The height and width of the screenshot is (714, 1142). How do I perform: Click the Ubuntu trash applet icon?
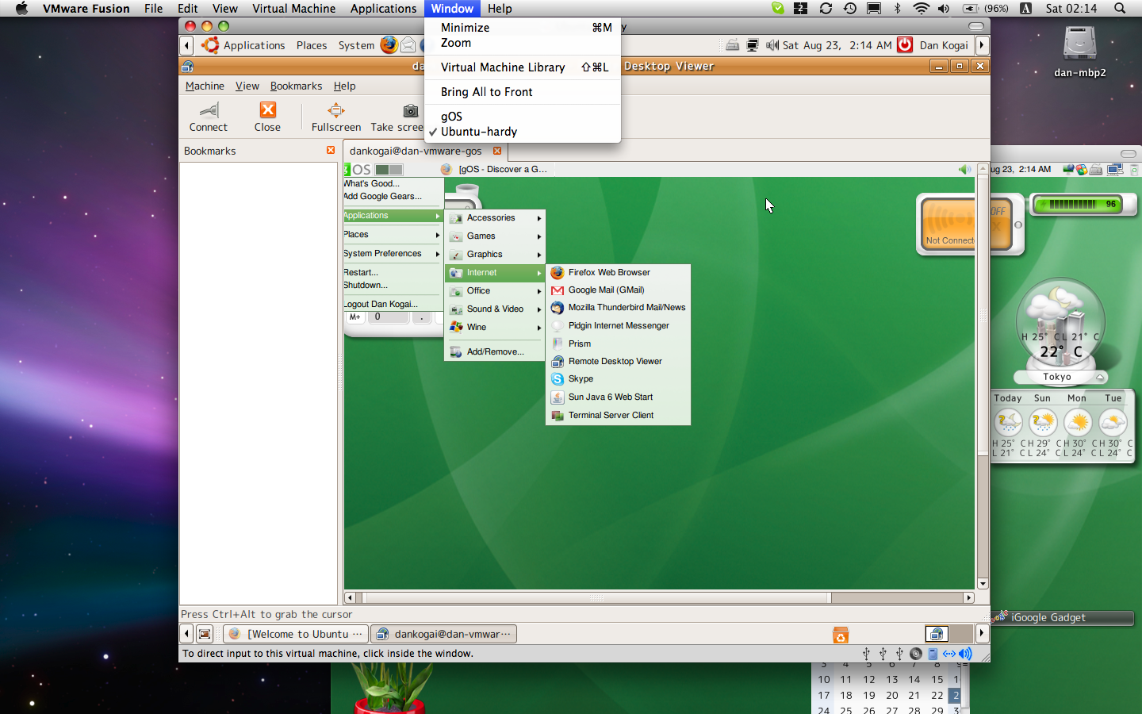[x=841, y=635]
